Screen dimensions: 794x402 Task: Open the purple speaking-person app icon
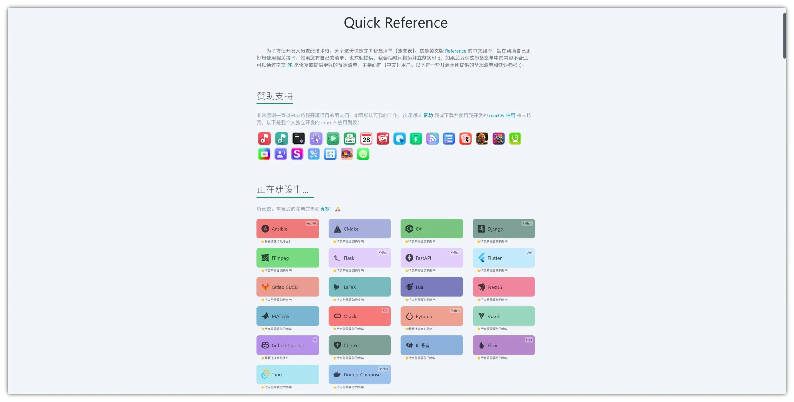click(281, 154)
